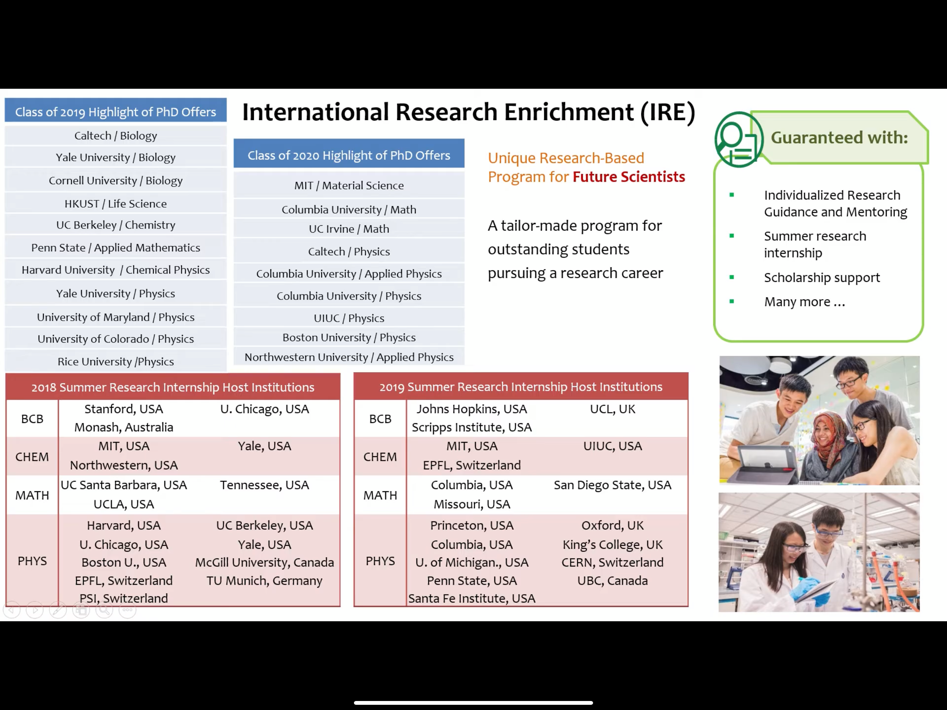Screen dimensions: 947x710
Task: Select the HKUST / Life Science row
Action: click(115, 204)
